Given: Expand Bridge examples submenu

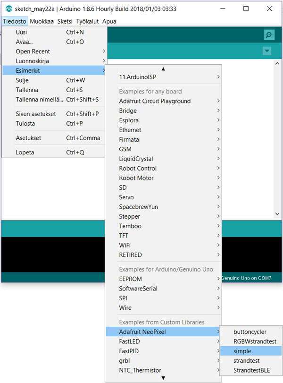Looking at the screenshot, I should [x=164, y=111].
